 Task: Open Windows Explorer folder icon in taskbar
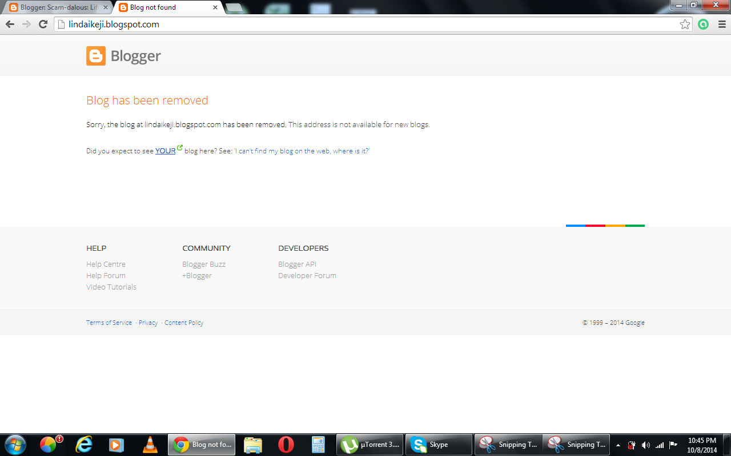252,444
